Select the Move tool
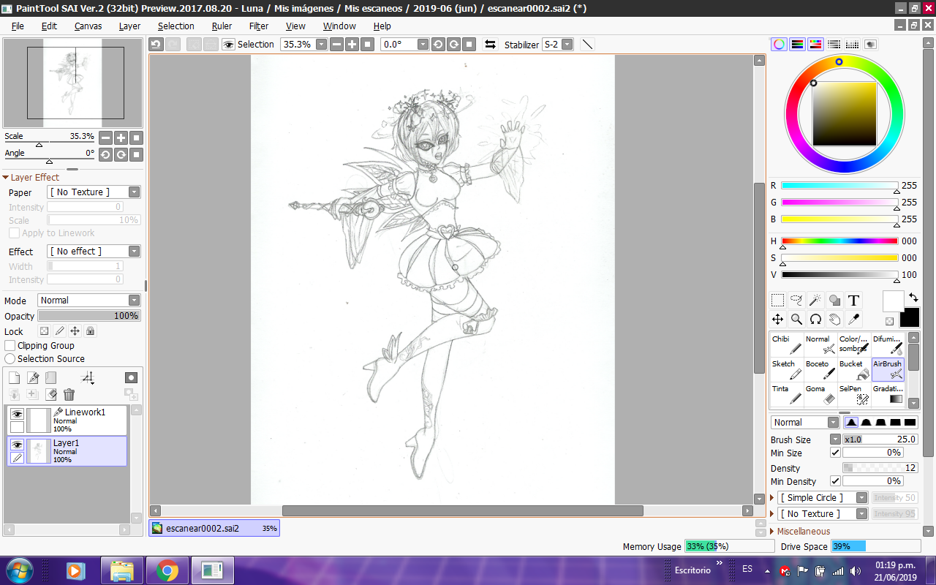Image resolution: width=936 pixels, height=585 pixels. (x=778, y=320)
